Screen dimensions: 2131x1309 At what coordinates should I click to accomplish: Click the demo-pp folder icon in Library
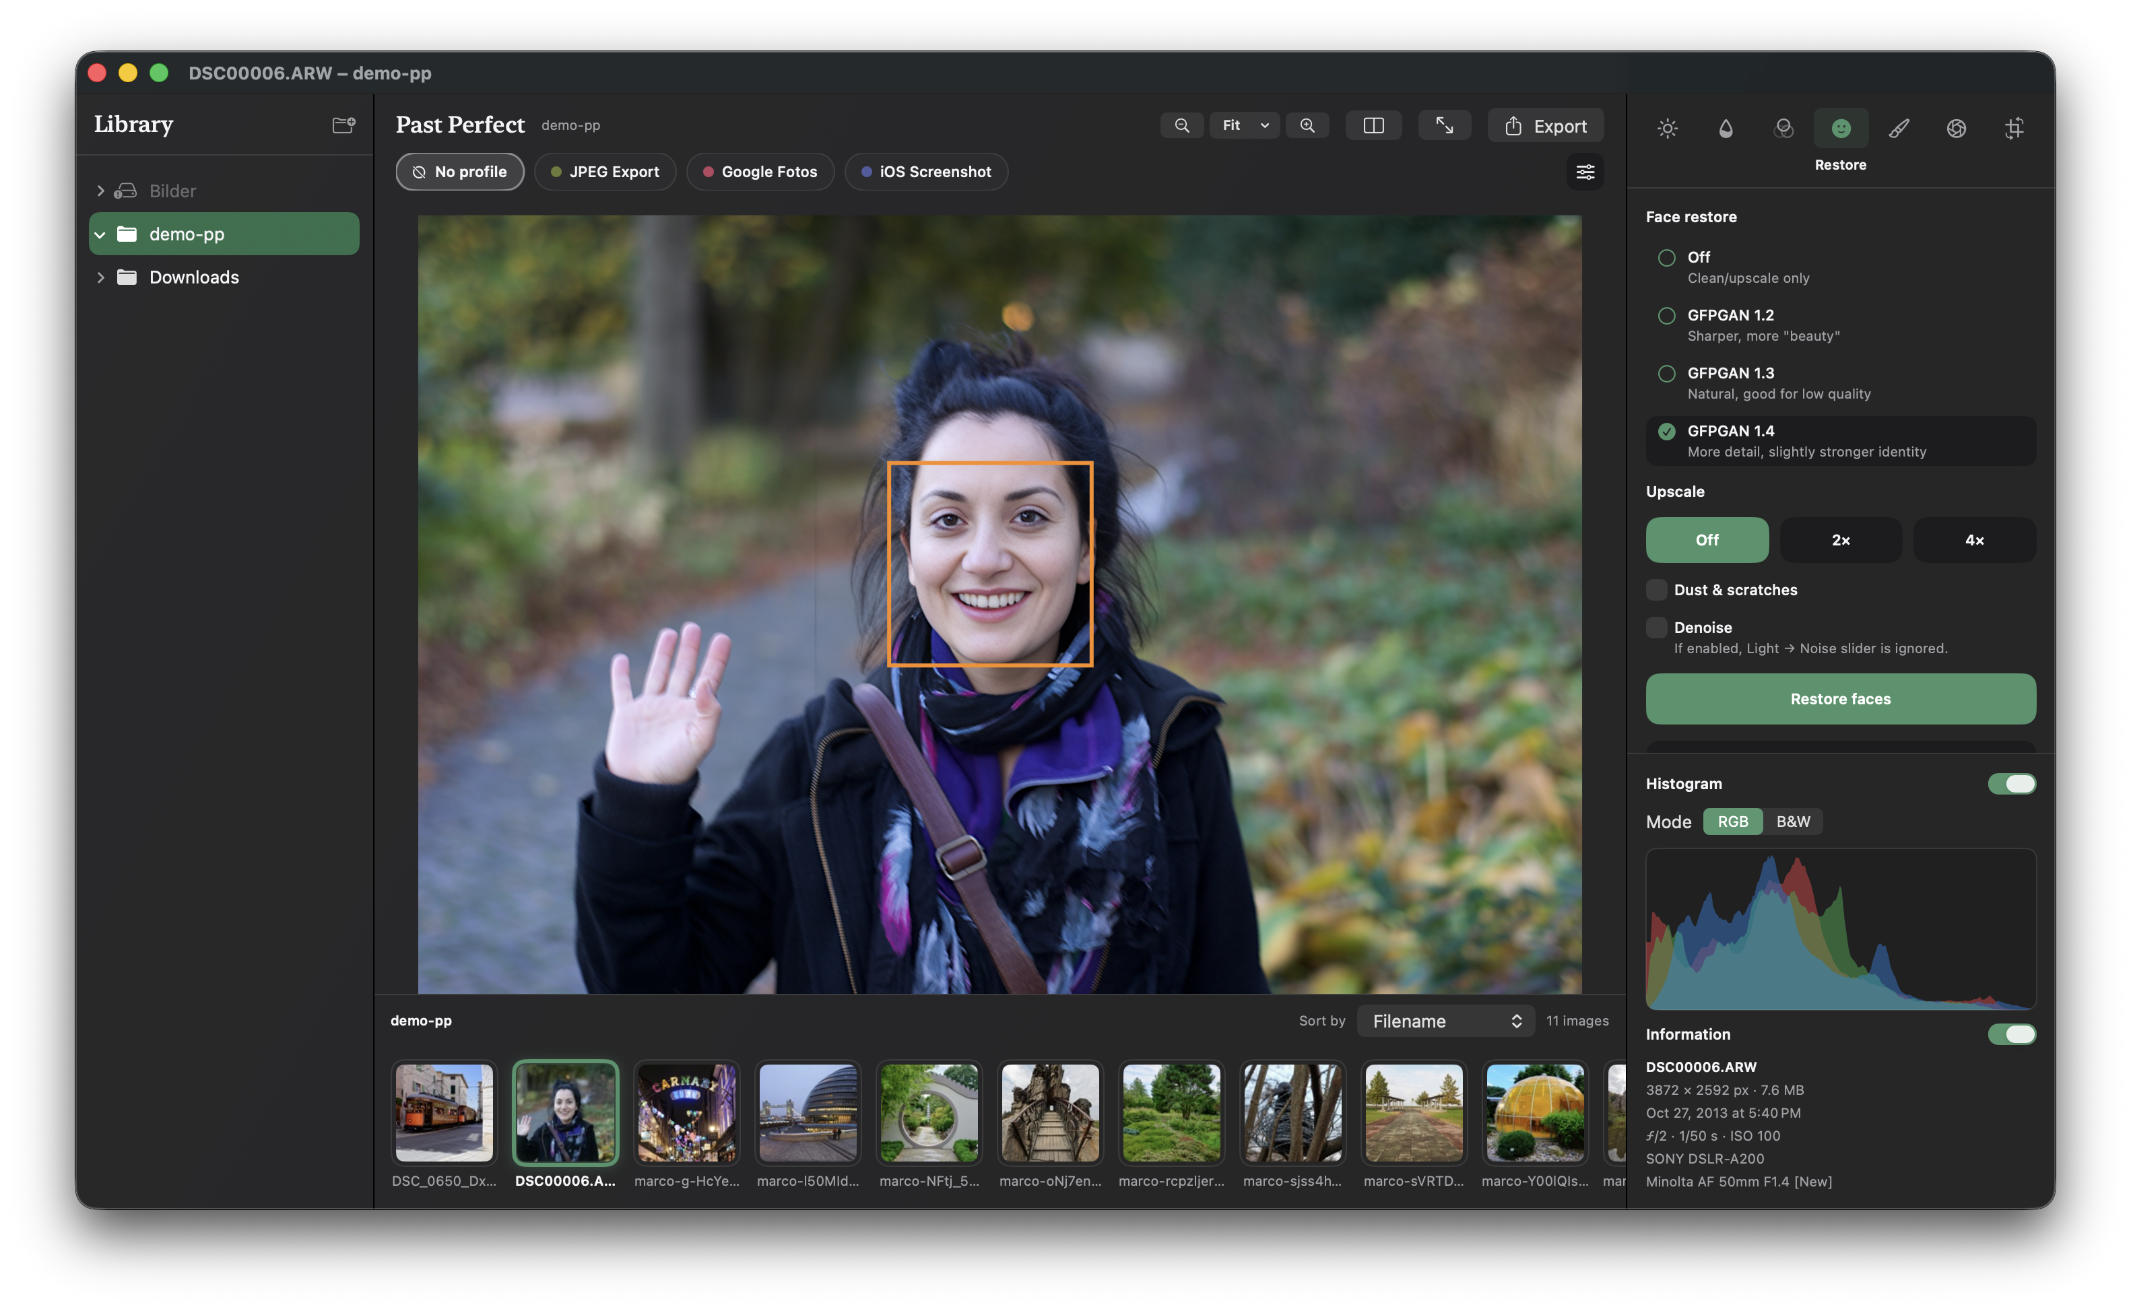click(127, 234)
